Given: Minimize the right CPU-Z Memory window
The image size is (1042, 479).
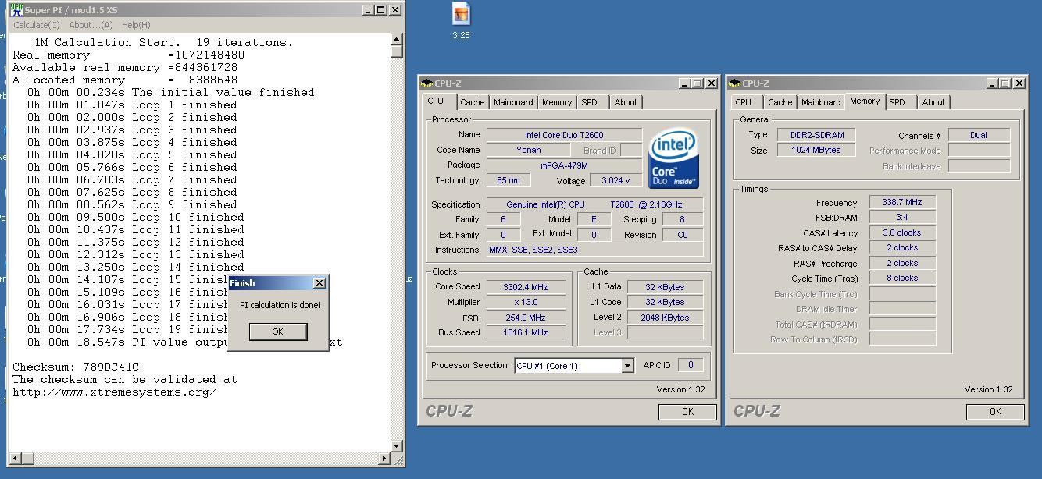Looking at the screenshot, I should tap(993, 83).
